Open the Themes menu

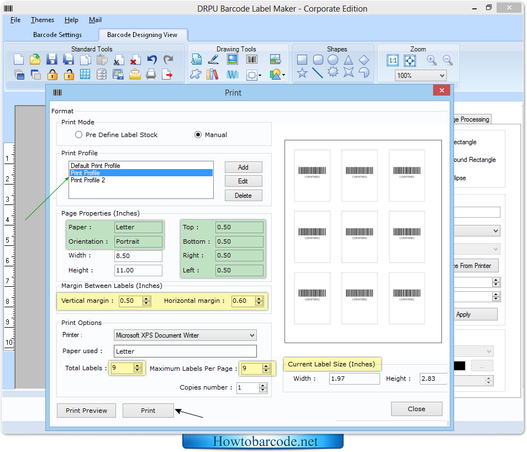click(43, 20)
